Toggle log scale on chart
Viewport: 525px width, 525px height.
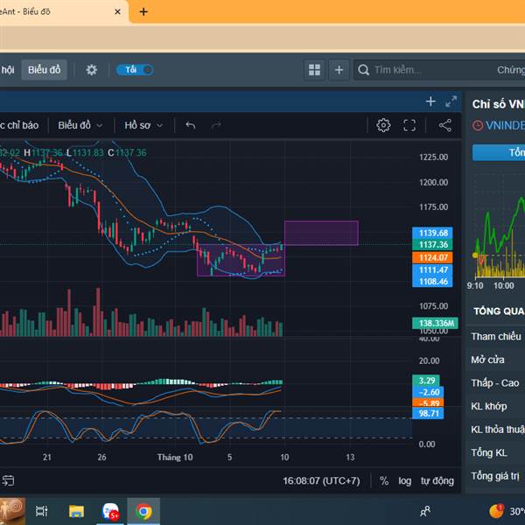point(405,480)
